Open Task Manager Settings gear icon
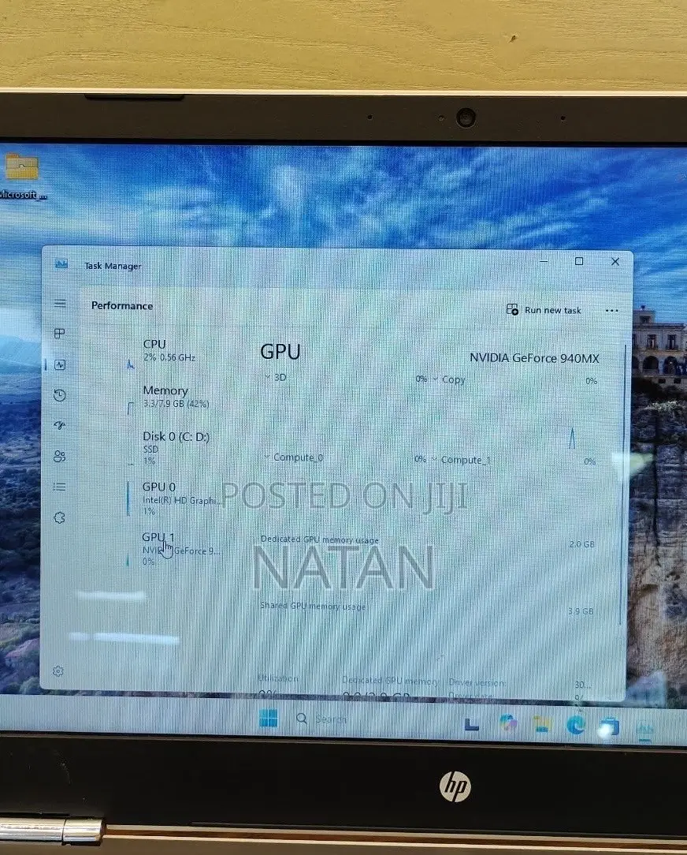The height and width of the screenshot is (855, 687). pyautogui.click(x=58, y=671)
